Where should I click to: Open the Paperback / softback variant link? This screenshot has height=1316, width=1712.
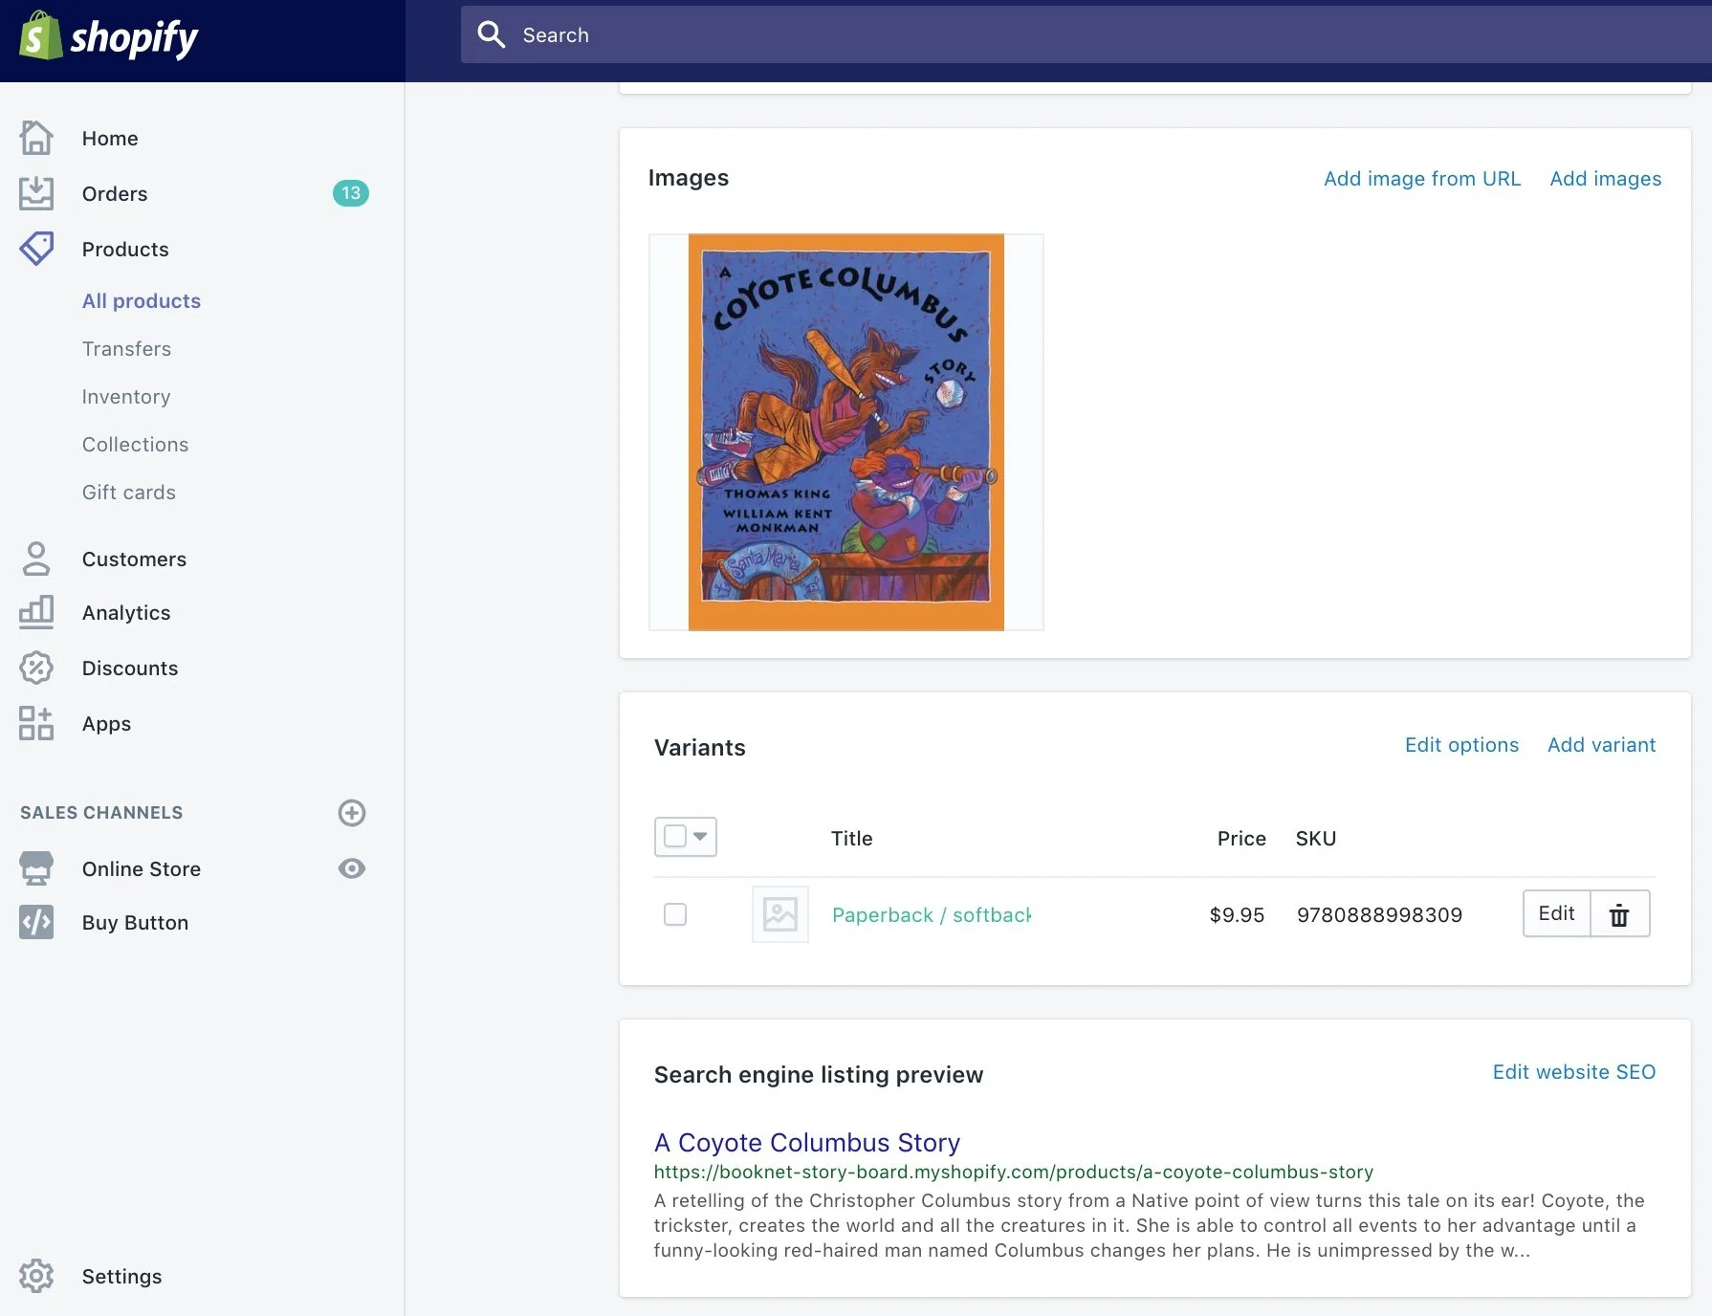pyautogui.click(x=932, y=915)
